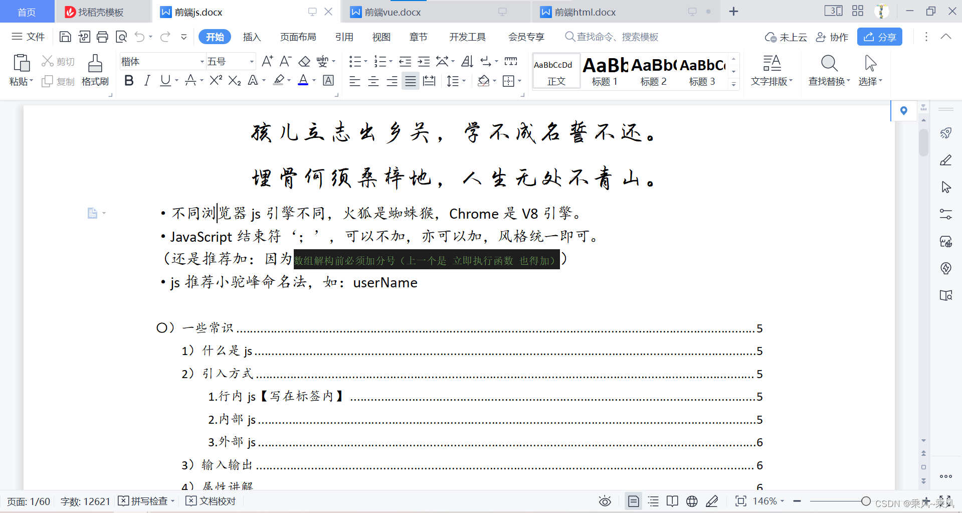
Task: Click the Clear Formatting eraser icon
Action: click(x=304, y=61)
